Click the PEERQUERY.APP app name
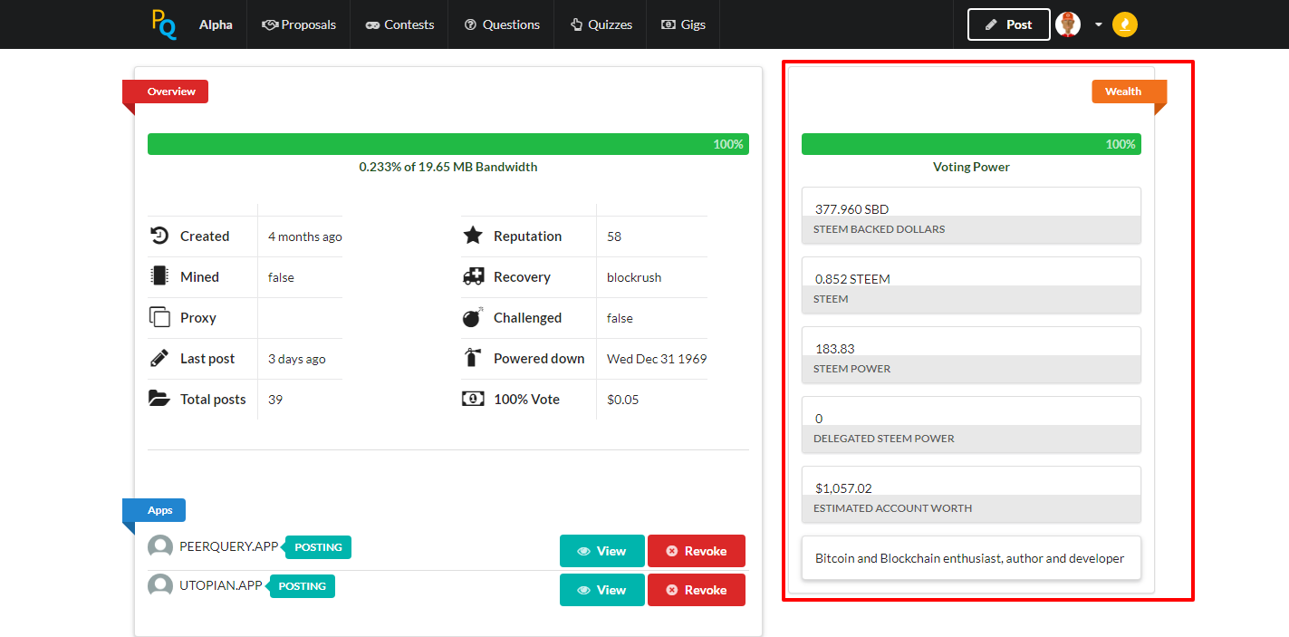Viewport: 1289px width, 637px height. 229,547
